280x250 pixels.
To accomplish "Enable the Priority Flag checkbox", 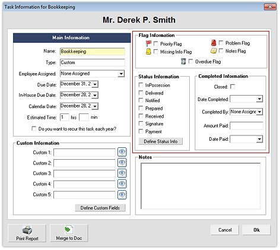I will [x=156, y=43].
